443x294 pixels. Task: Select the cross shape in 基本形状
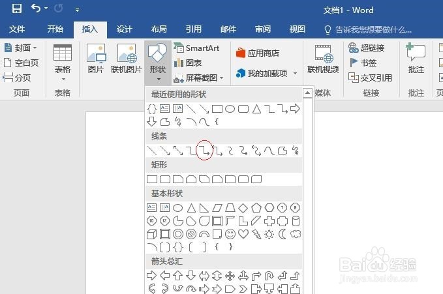tap(269, 221)
